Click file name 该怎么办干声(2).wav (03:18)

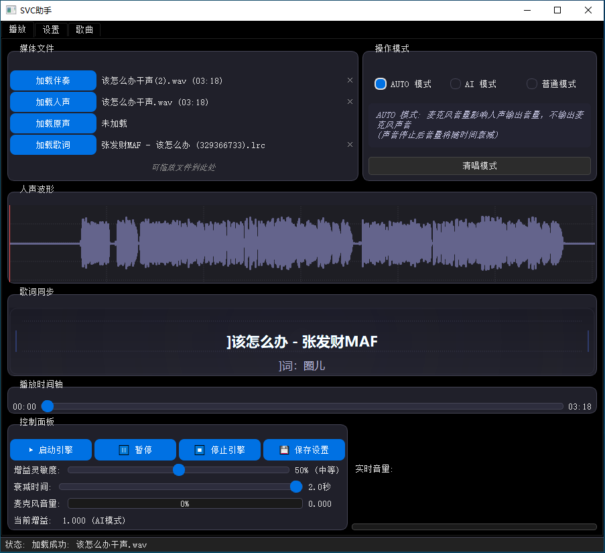[162, 80]
